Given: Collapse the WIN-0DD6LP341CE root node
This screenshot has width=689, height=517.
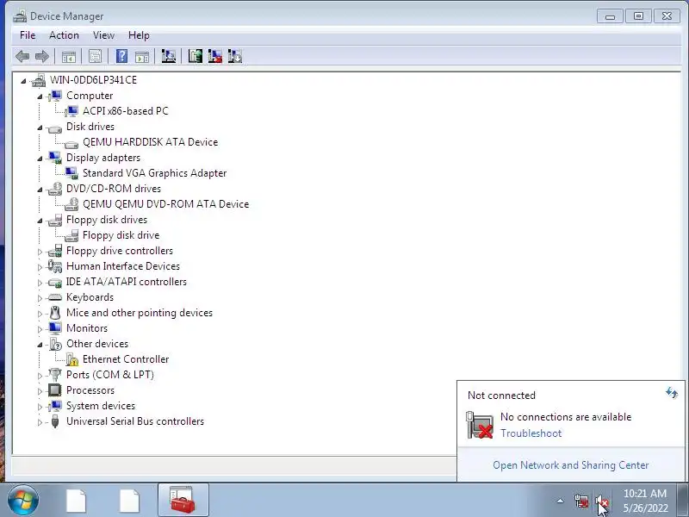Looking at the screenshot, I should [x=23, y=81].
